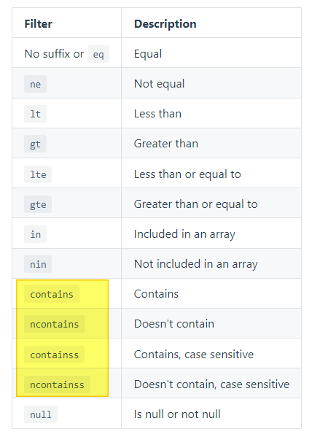Click the 'in' filter badge
This screenshot has width=320, height=437.
[36, 234]
